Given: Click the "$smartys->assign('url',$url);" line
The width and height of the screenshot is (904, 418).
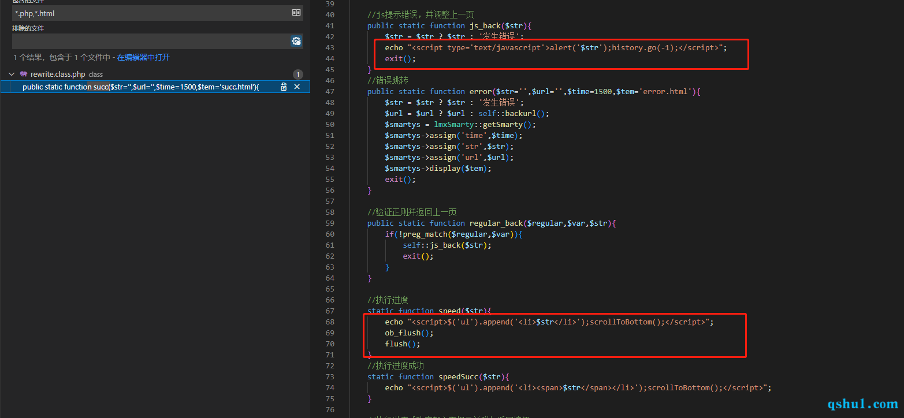Looking at the screenshot, I should click(x=449, y=157).
